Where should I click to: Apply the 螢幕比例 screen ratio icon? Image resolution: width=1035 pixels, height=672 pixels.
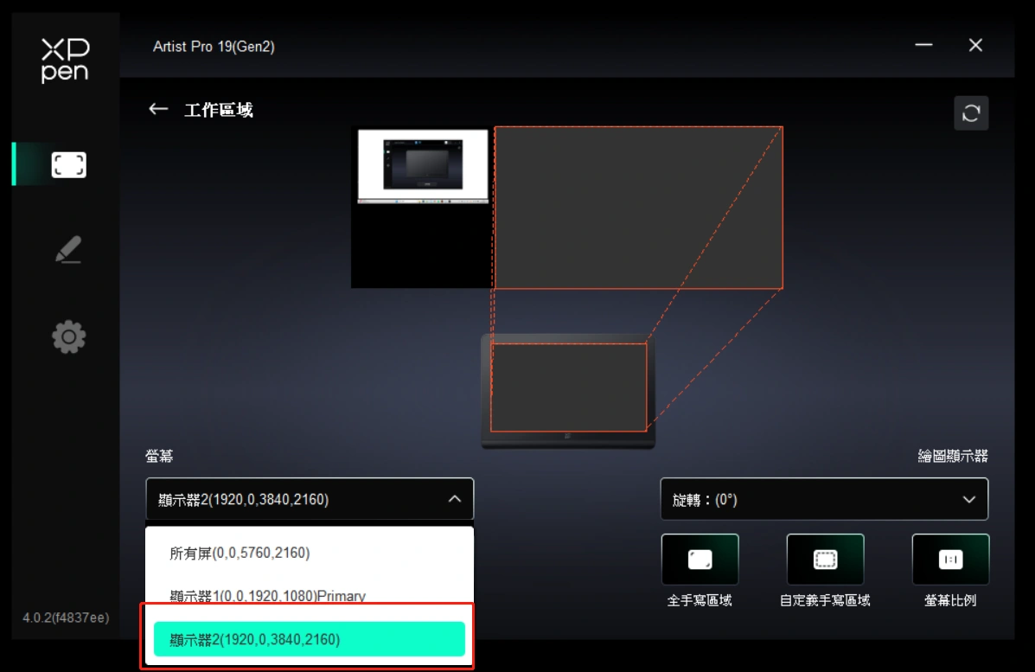pos(950,560)
